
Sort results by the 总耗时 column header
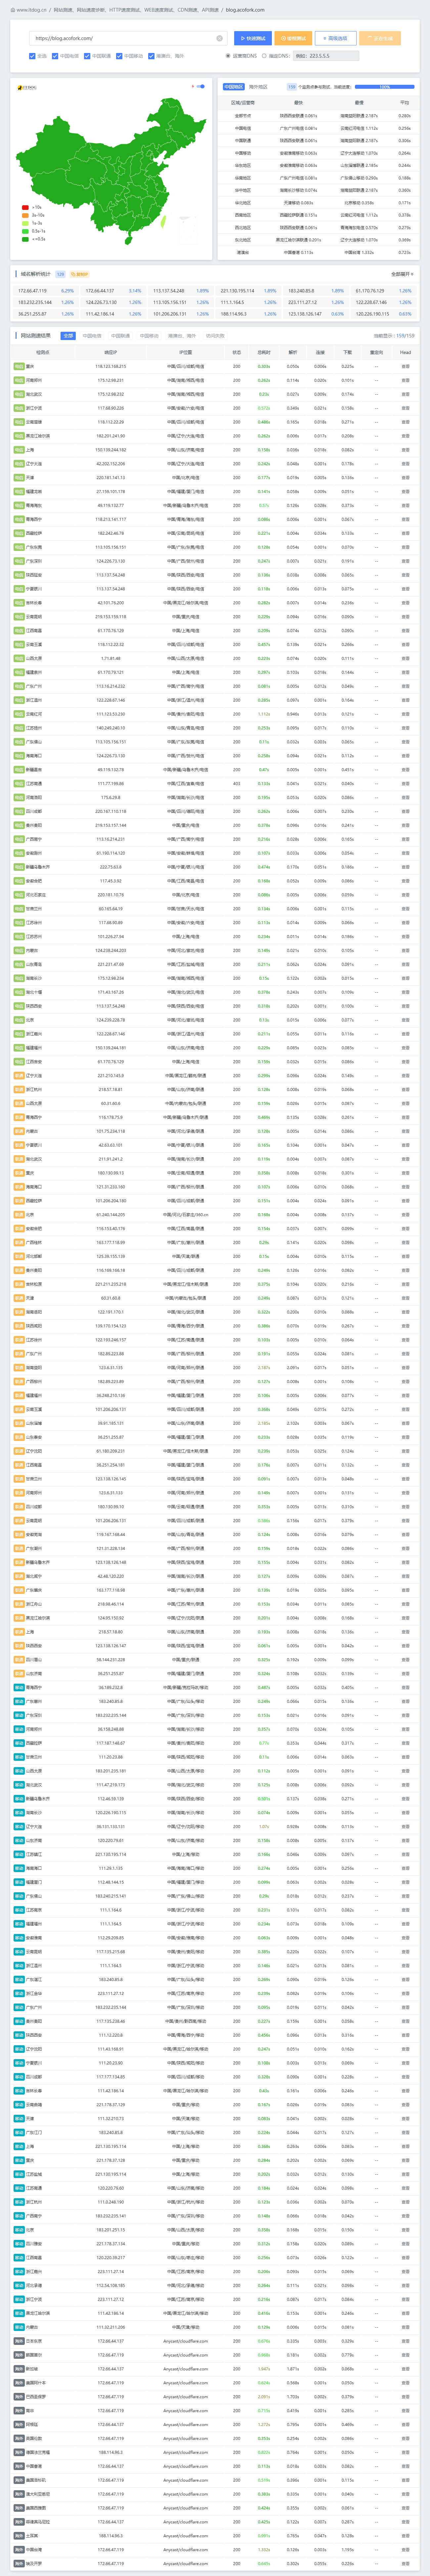[264, 352]
